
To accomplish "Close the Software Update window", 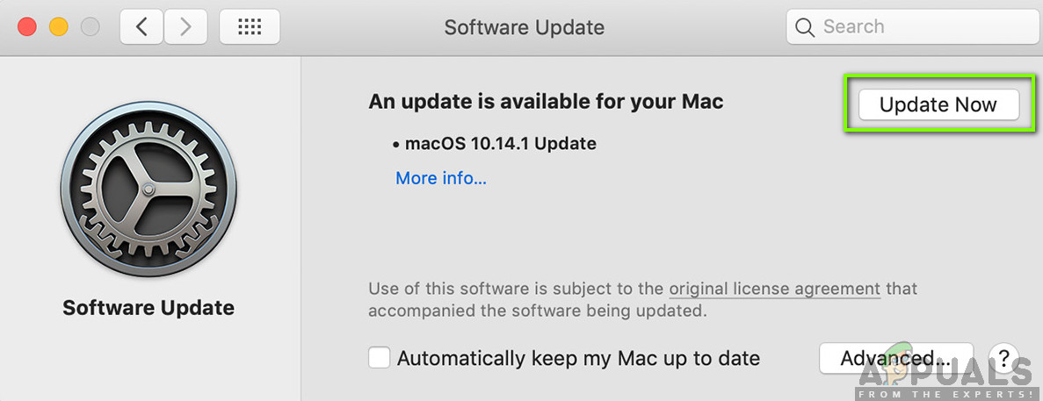I will (27, 27).
